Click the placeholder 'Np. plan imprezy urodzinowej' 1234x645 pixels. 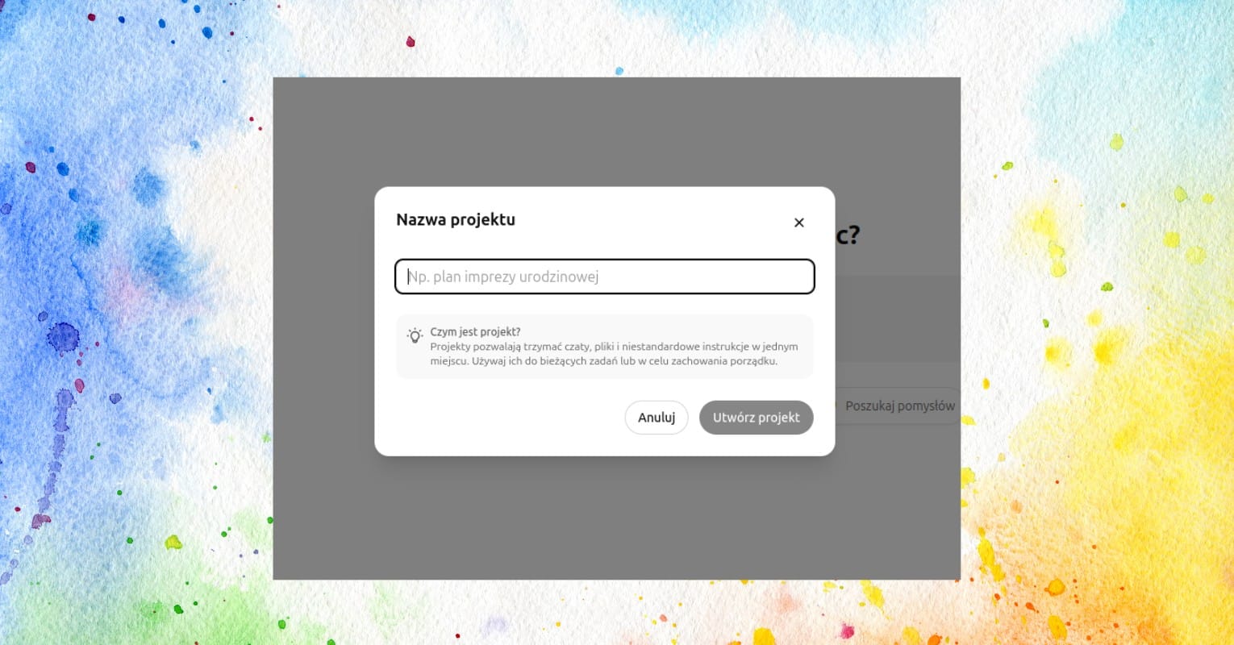503,277
